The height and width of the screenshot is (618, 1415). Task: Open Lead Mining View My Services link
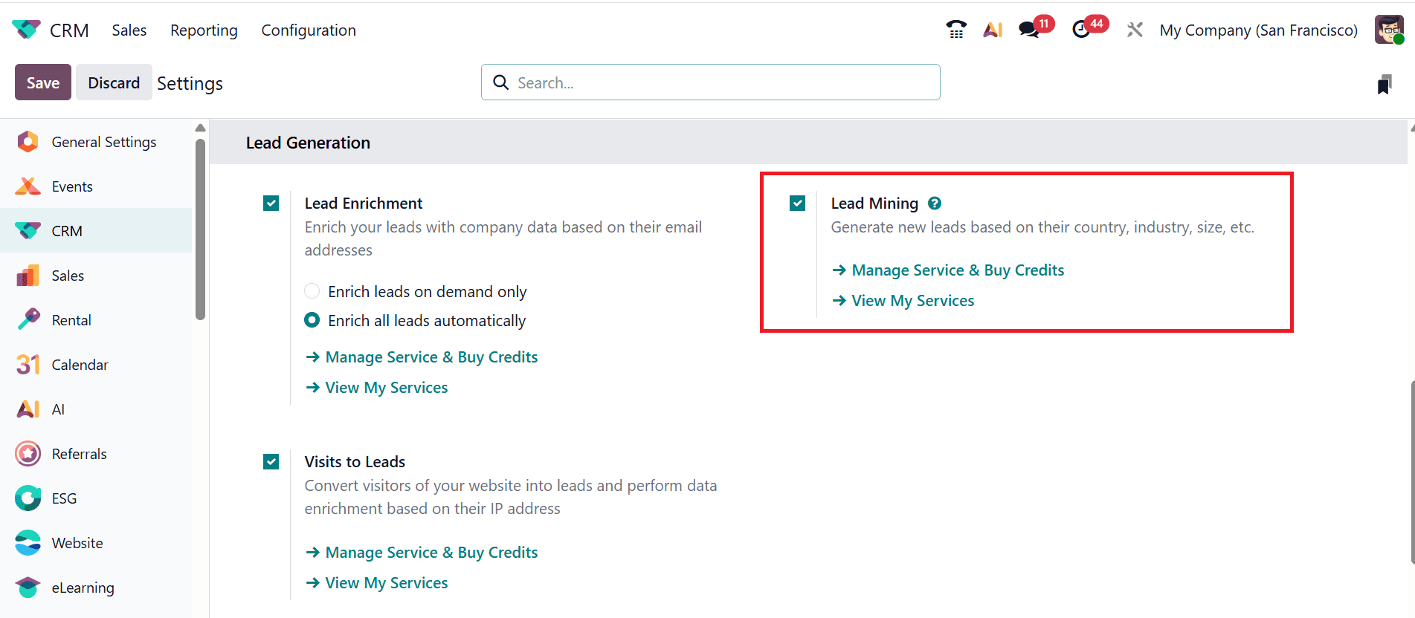903,301
